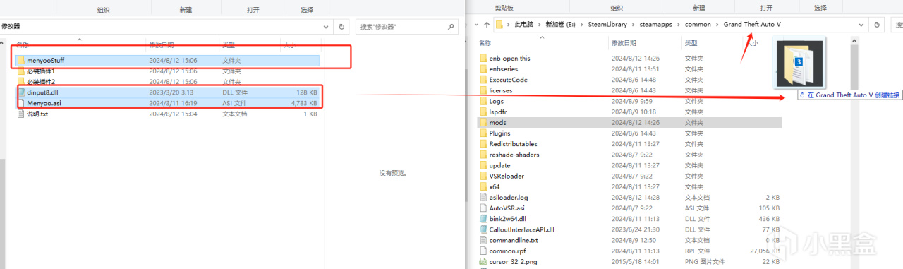Sort left window by 修改日期 column

point(162,45)
